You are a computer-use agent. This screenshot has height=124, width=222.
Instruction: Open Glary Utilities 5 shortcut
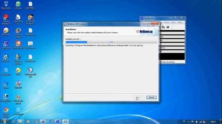click(6, 99)
